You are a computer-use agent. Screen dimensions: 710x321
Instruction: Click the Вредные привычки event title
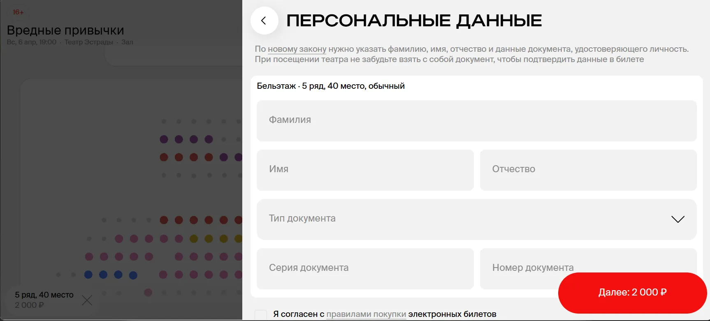[65, 30]
